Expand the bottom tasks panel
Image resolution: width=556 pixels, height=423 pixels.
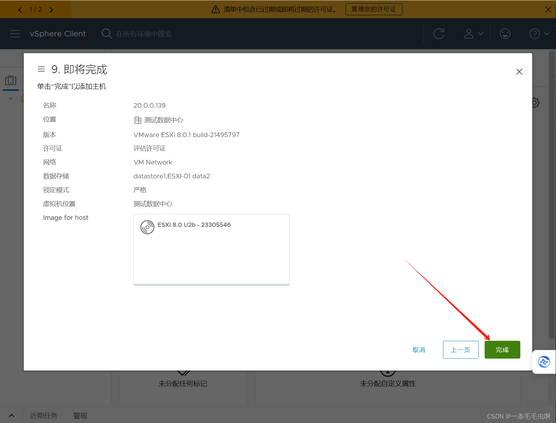[12, 415]
